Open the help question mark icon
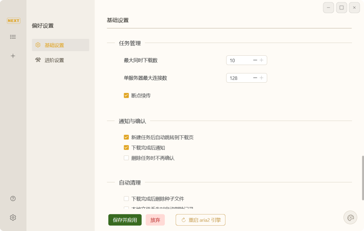Screen dimensions: 364x231 pos(13,198)
